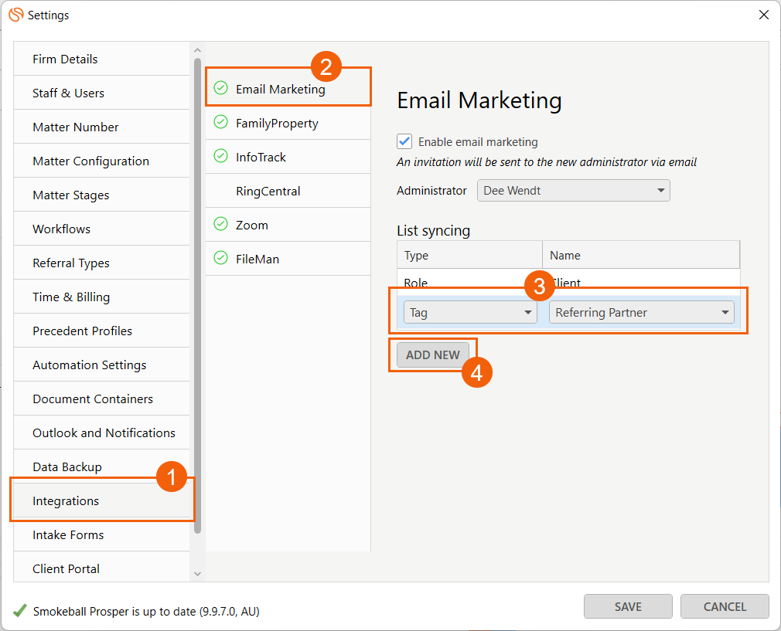Click the green check icon beside Zoom
781x631 pixels.
click(x=220, y=224)
